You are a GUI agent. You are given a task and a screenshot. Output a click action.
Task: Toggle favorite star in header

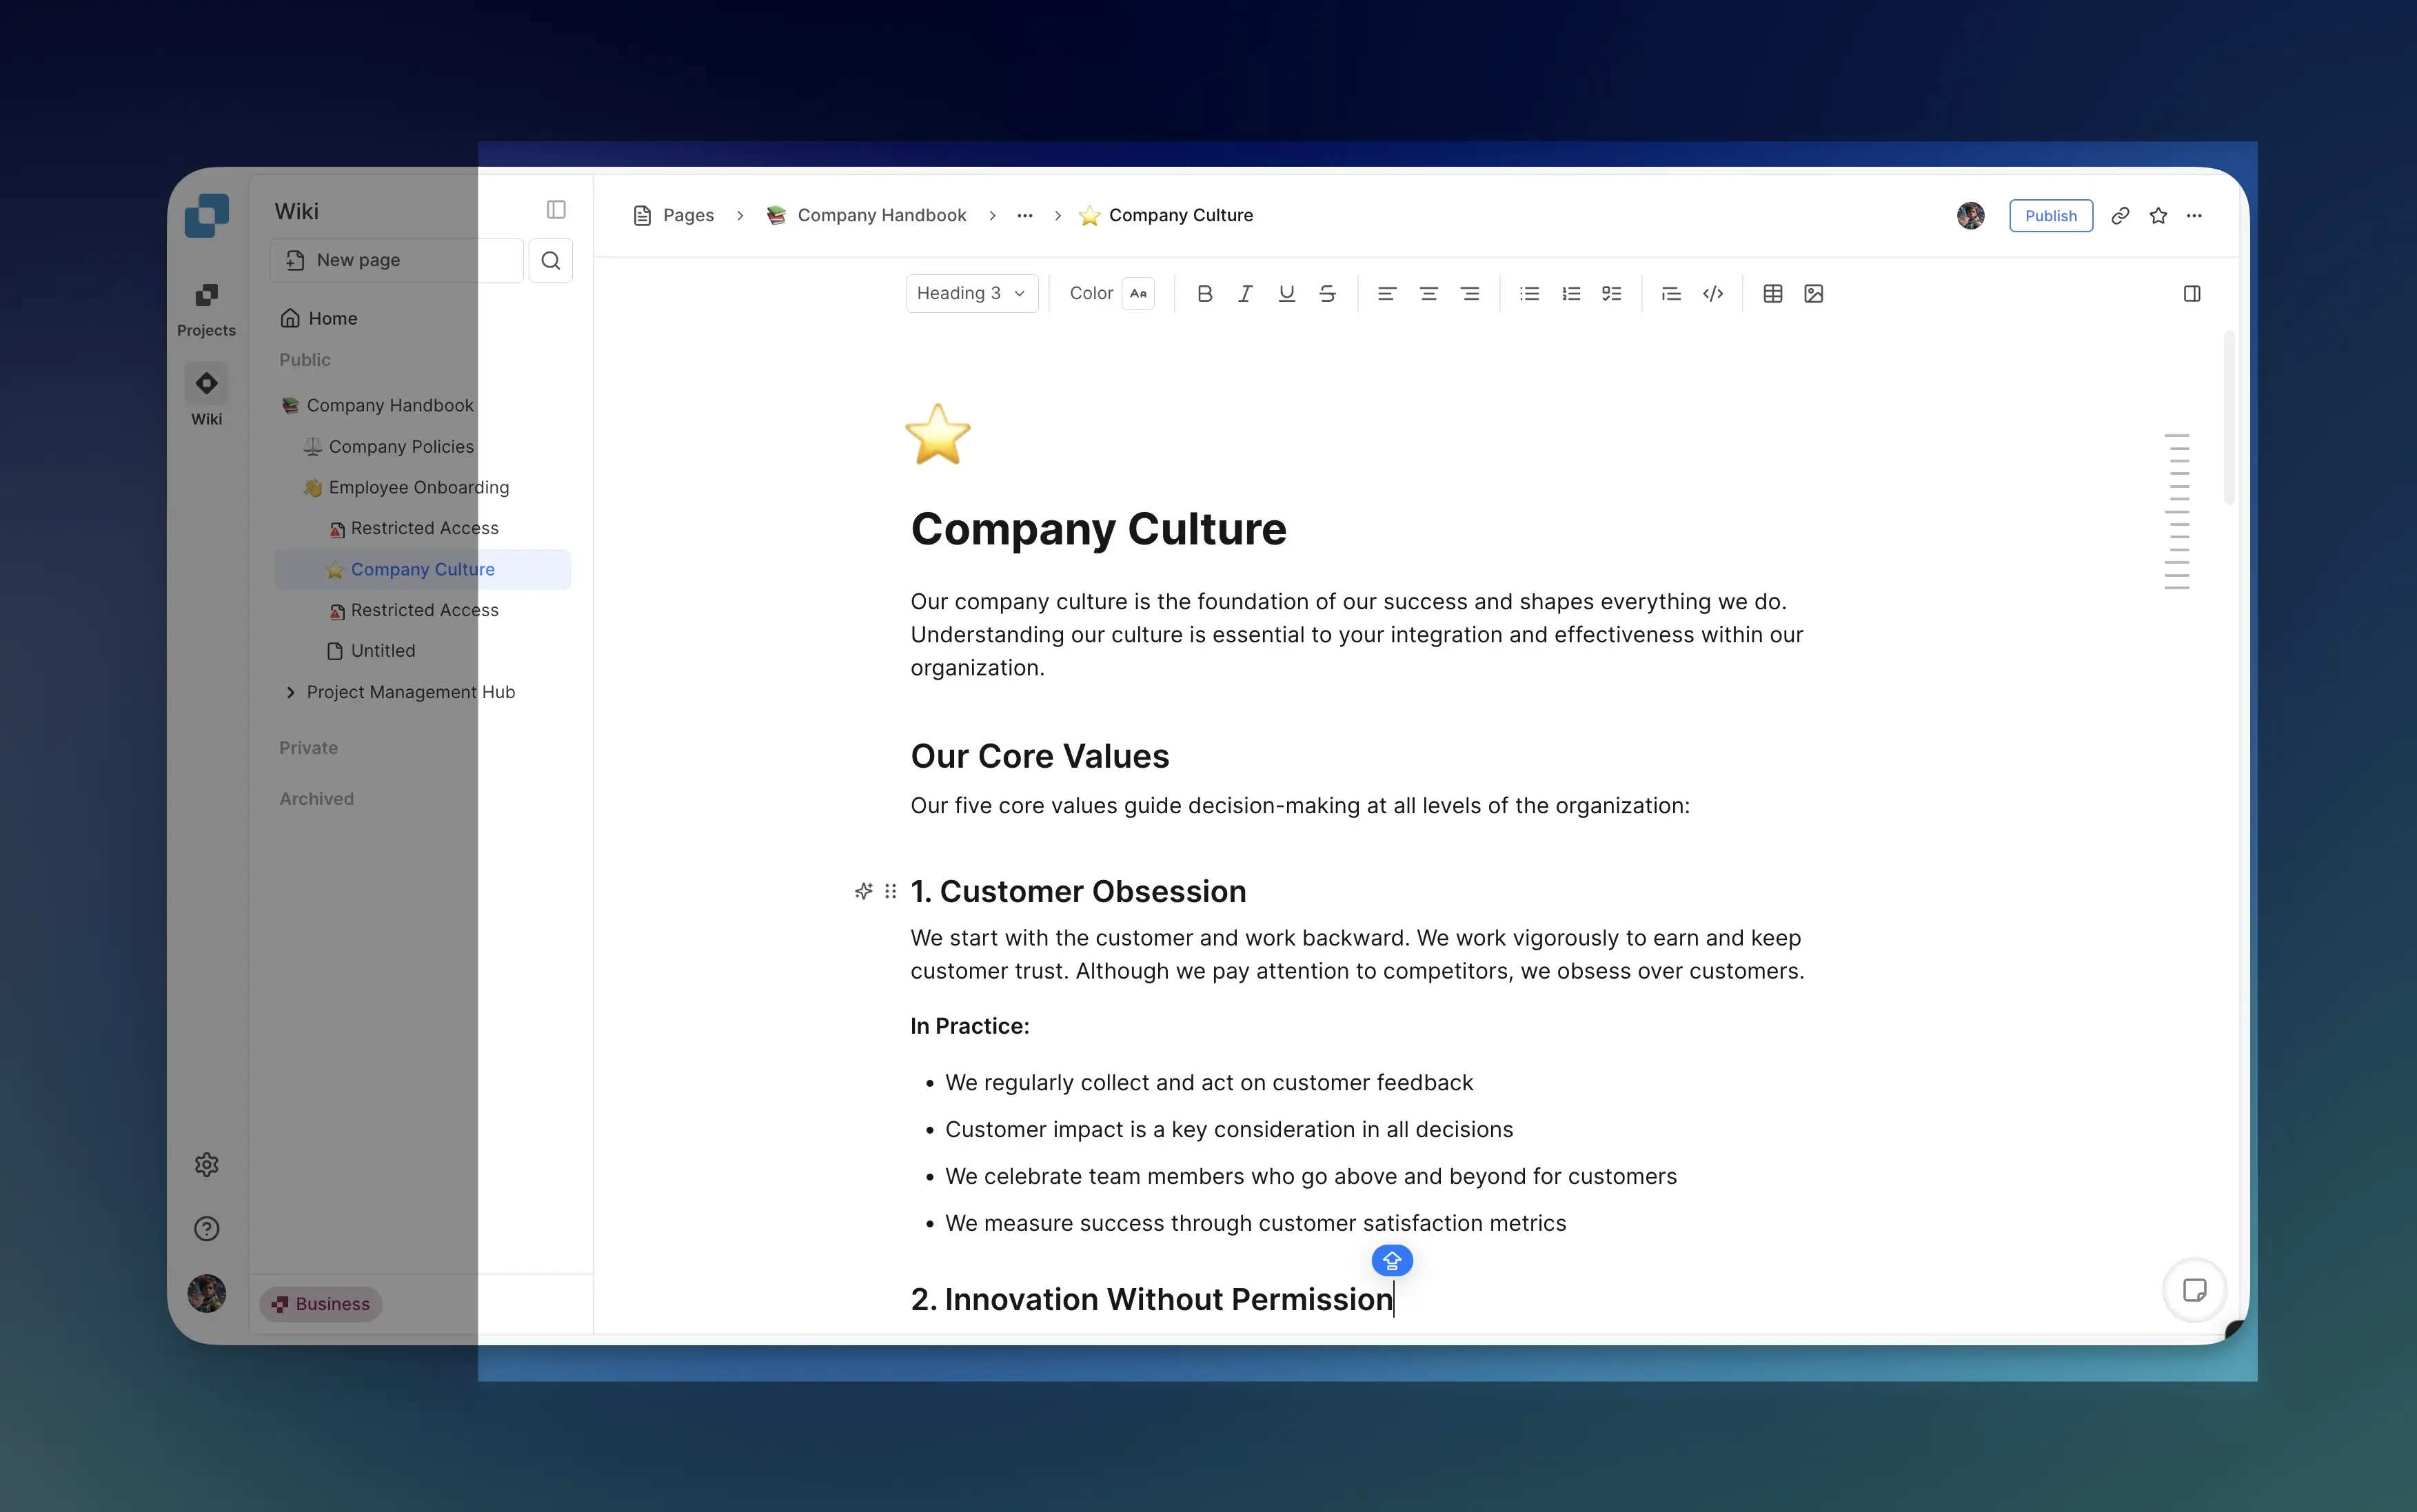pos(2158,216)
